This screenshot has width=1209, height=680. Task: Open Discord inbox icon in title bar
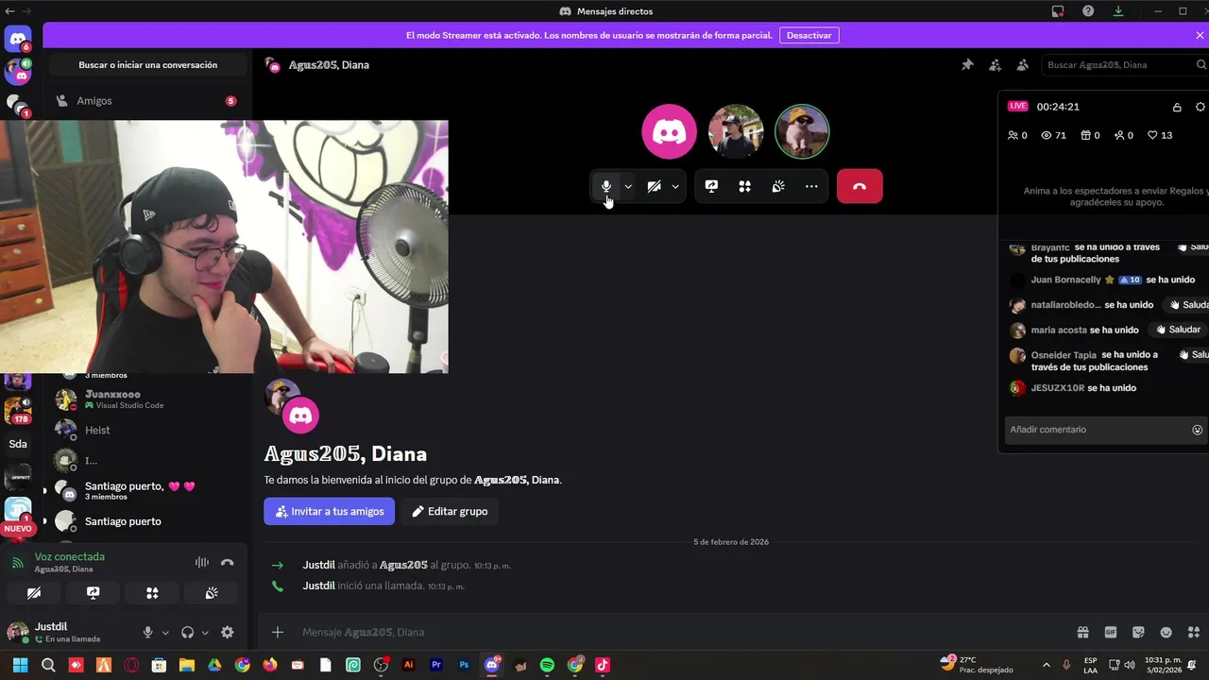(x=1058, y=11)
